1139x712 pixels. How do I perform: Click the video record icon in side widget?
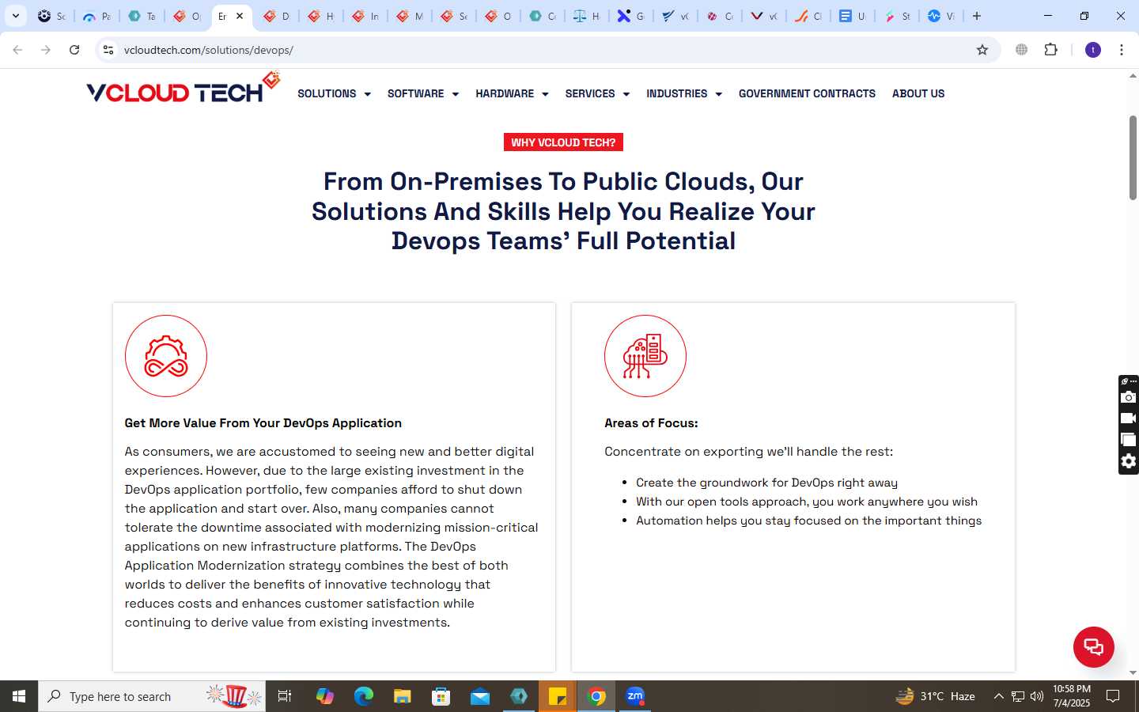1129,418
